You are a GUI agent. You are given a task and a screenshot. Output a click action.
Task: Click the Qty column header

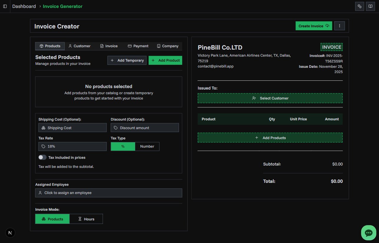coord(272,119)
